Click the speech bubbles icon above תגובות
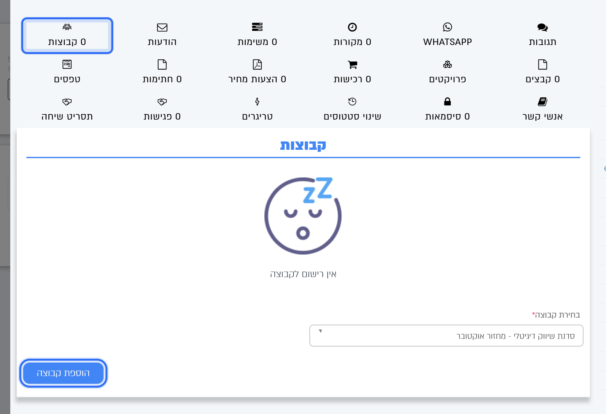The height and width of the screenshot is (414, 606). pos(543,27)
